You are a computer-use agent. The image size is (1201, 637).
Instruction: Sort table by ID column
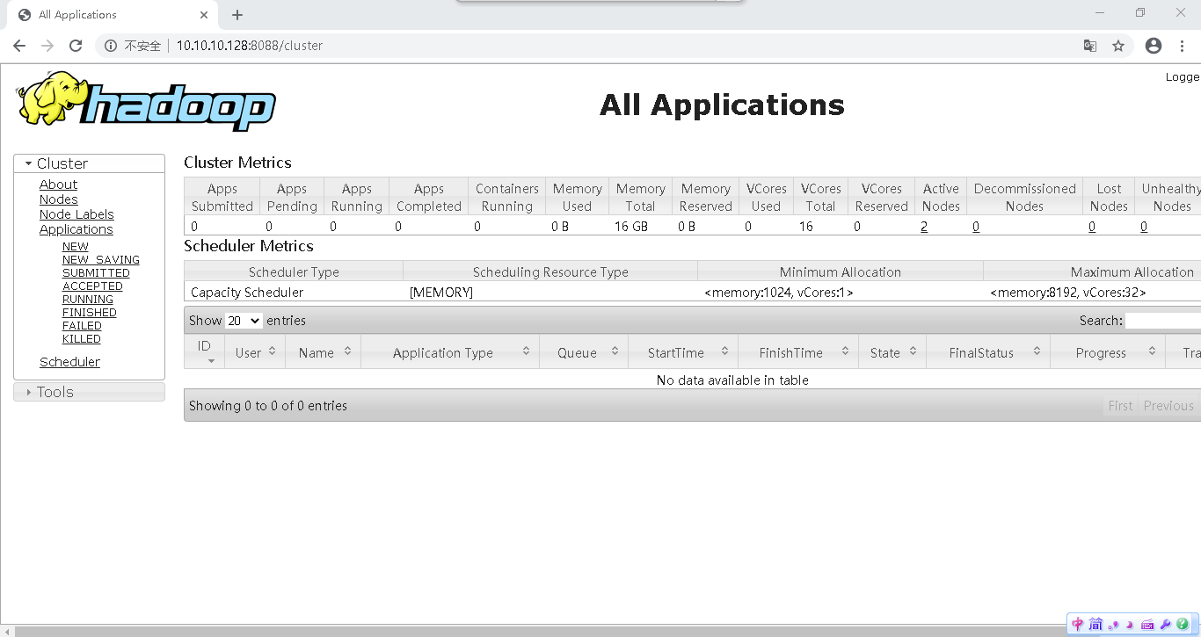[205, 351]
